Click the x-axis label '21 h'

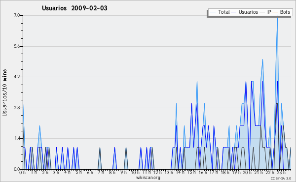click(x=259, y=173)
